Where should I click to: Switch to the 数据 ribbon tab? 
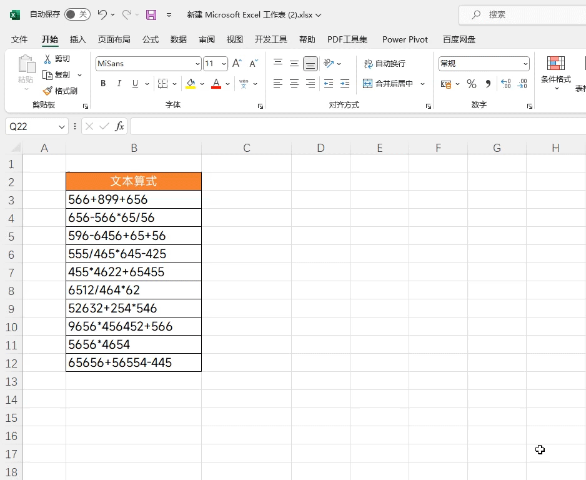(x=178, y=39)
